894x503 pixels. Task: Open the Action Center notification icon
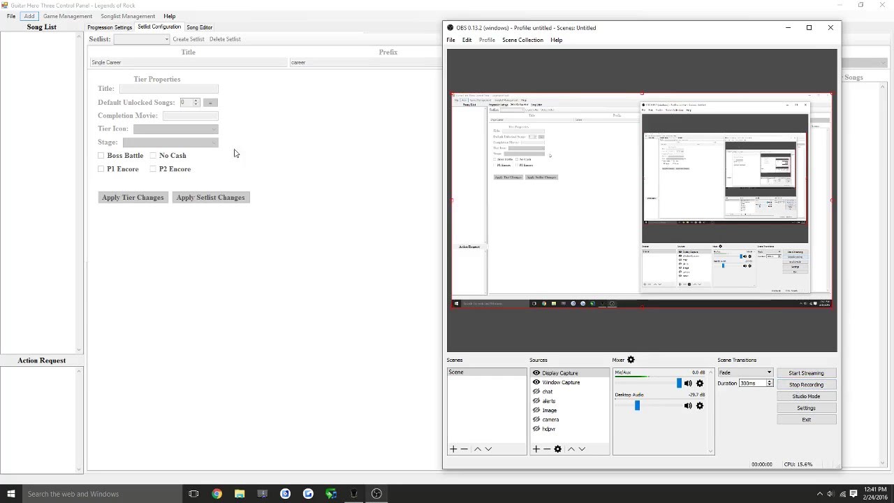click(853, 494)
